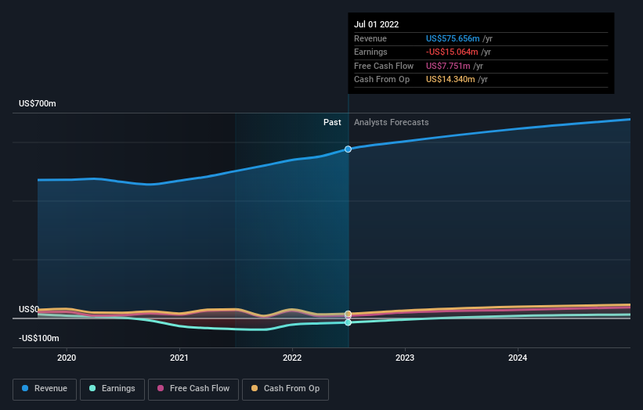Select the 2020 x-axis label

[x=67, y=358]
